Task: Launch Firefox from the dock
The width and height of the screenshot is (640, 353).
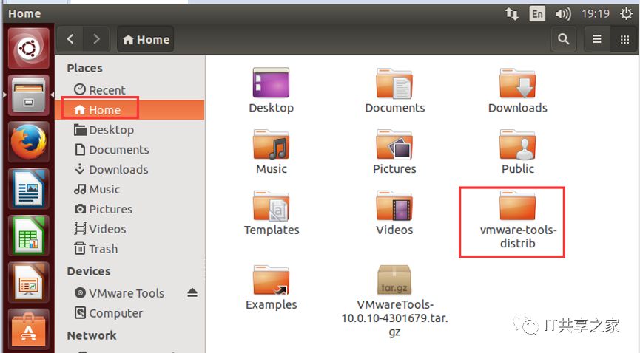Action: 29,142
